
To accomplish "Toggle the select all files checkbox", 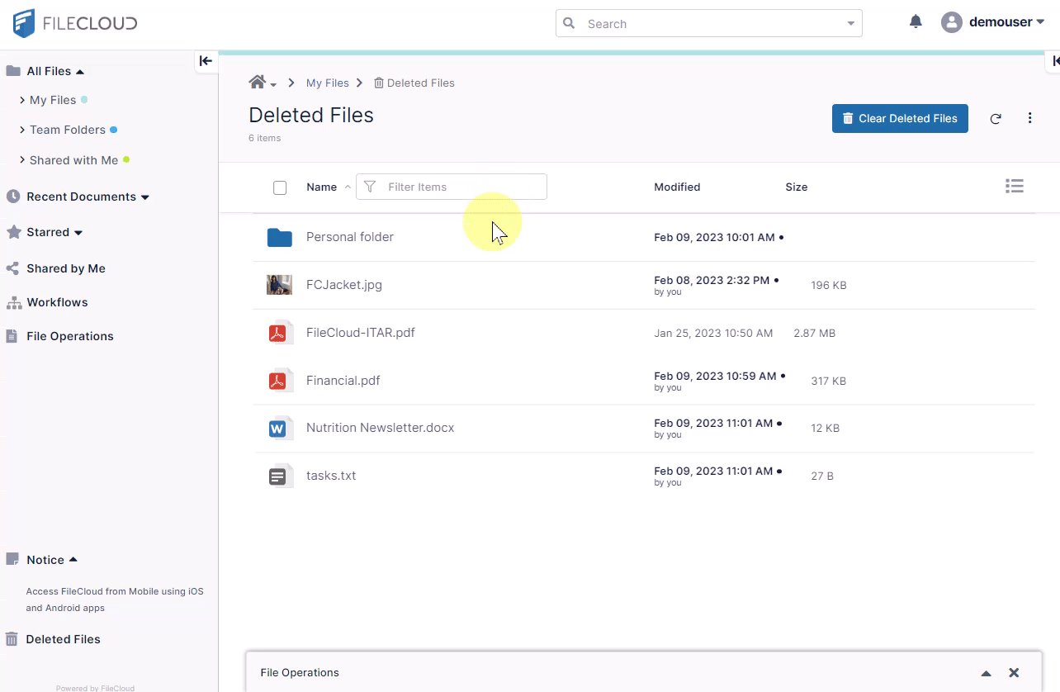I will [280, 187].
